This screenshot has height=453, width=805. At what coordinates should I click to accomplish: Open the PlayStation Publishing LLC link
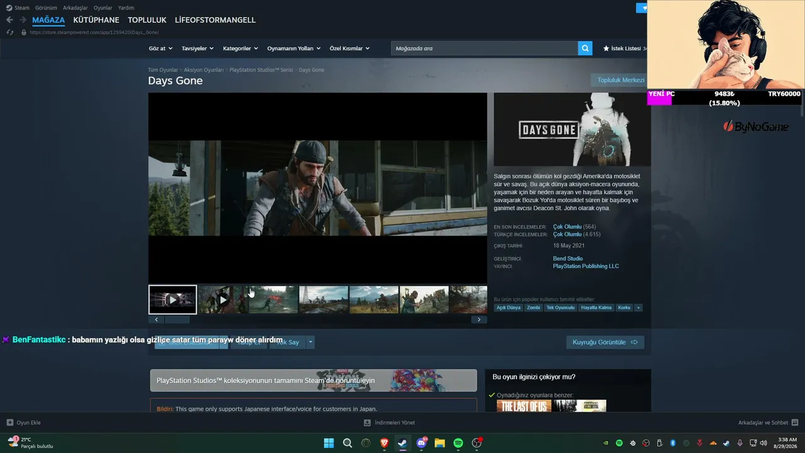click(586, 266)
